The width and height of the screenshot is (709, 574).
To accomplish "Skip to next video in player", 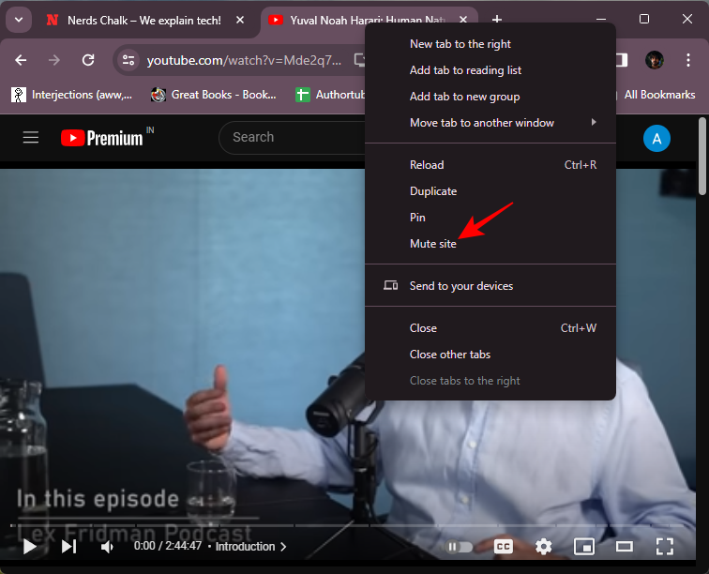I will 68,546.
